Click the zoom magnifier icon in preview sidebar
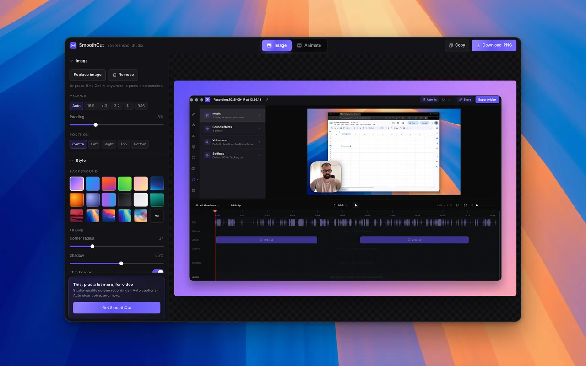 (x=194, y=125)
